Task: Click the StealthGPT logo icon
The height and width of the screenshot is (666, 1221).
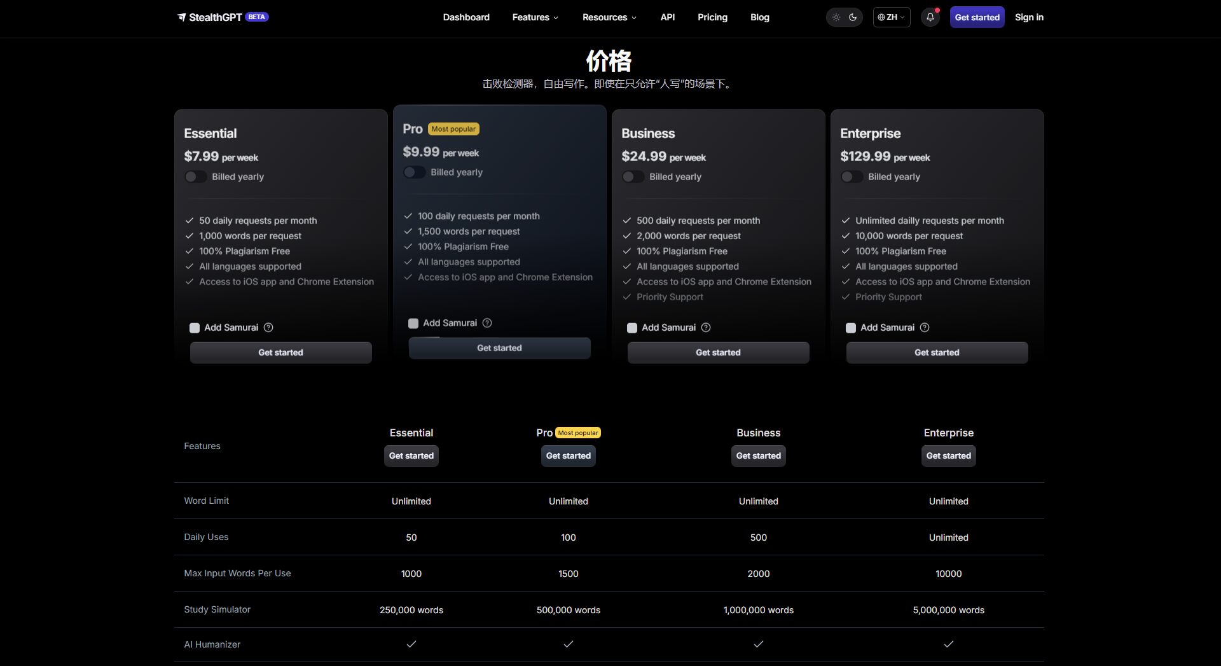Action: tap(182, 17)
